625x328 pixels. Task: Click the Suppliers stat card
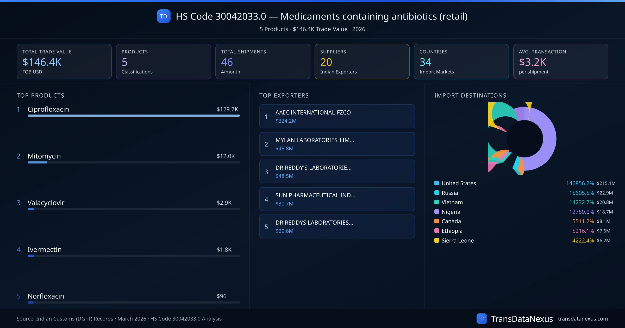pos(362,61)
